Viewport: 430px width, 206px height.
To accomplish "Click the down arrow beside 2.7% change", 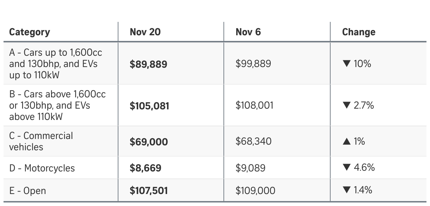I will [x=346, y=105].
